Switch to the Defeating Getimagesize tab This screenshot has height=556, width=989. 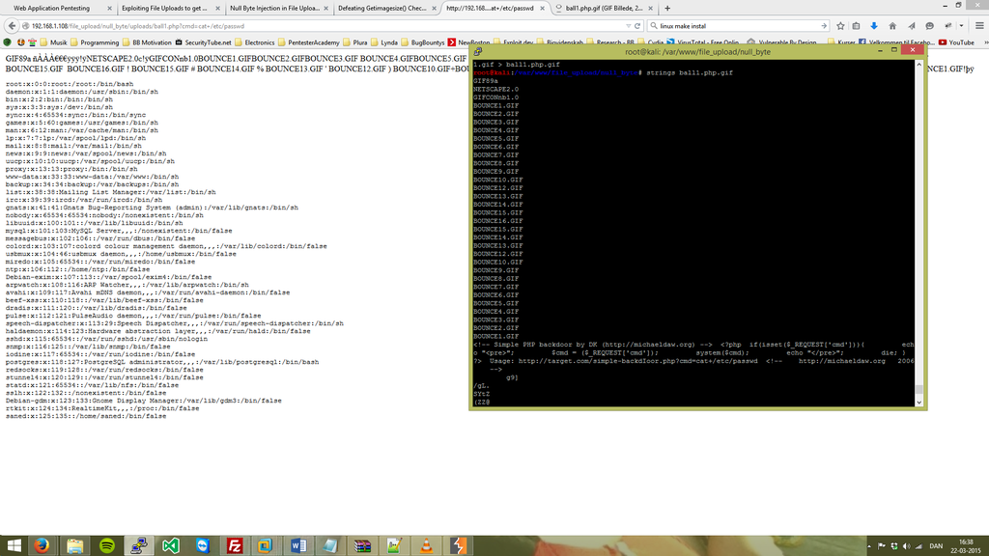click(x=381, y=7)
